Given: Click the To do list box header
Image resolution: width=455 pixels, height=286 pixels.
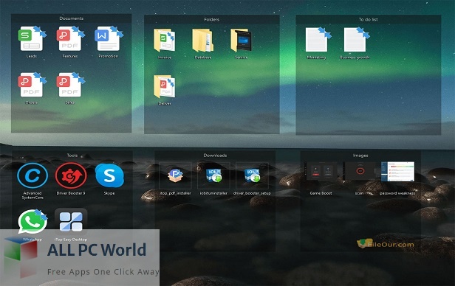Looking at the screenshot, I should (369, 19).
